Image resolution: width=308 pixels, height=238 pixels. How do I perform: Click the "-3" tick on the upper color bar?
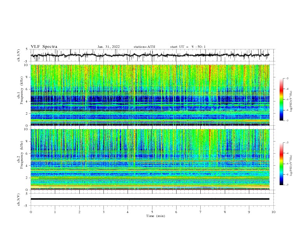click(287, 78)
